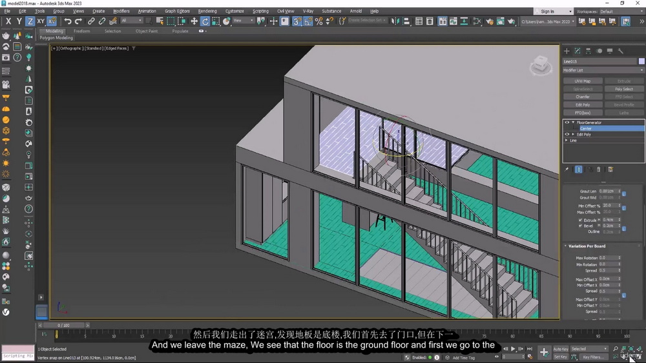Restrict transform to Y axis
The height and width of the screenshot is (363, 646).
click(x=19, y=21)
